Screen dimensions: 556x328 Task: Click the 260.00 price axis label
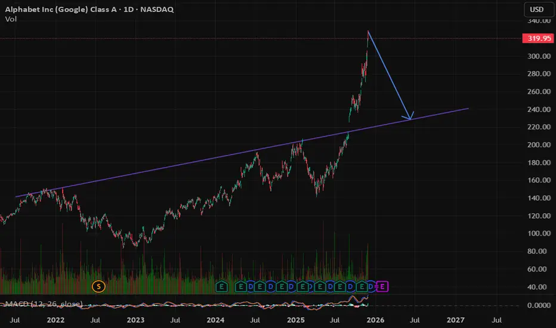pyautogui.click(x=539, y=91)
